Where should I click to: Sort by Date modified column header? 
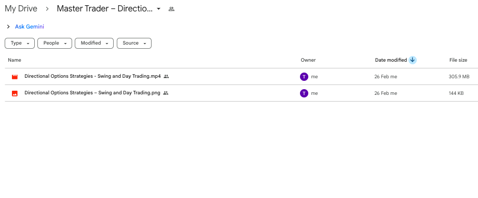tap(391, 60)
